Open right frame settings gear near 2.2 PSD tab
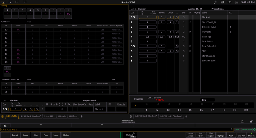256x138 pixels. (x=131, y=116)
